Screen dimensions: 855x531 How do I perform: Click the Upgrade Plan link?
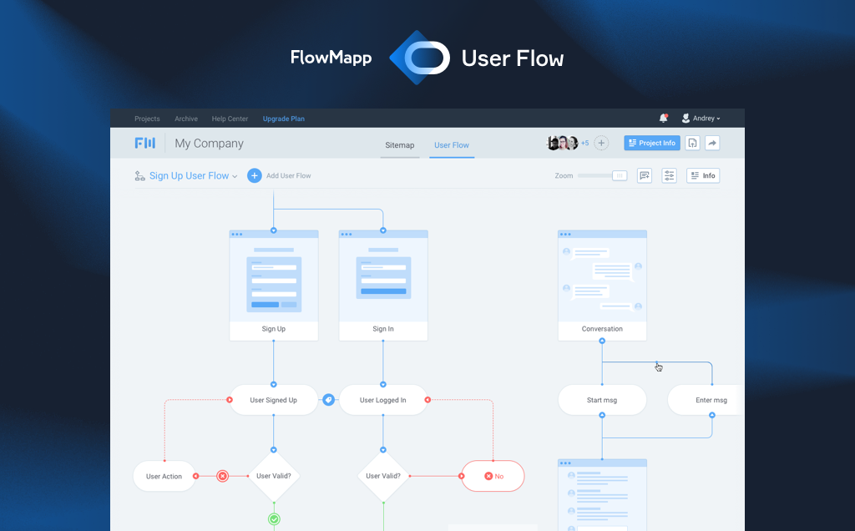click(x=283, y=118)
